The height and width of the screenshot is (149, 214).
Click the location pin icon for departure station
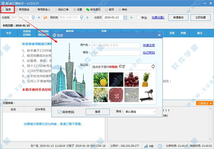pyautogui.click(x=34, y=17)
